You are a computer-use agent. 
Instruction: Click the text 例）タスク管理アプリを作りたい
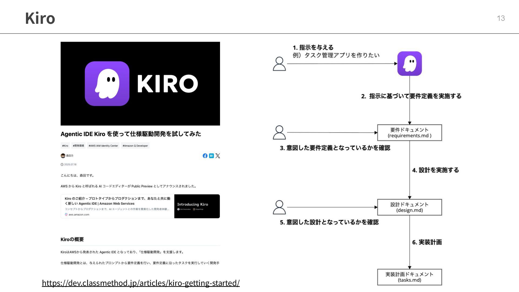pos(336,55)
